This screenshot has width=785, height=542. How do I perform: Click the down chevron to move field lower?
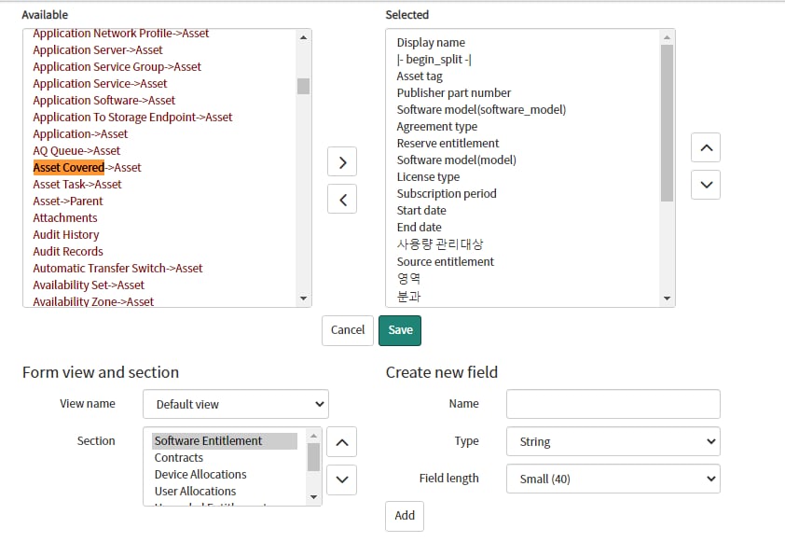pos(706,185)
